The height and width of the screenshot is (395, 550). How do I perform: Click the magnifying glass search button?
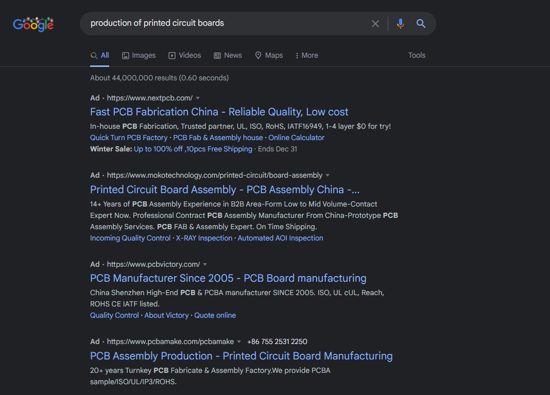pos(421,24)
